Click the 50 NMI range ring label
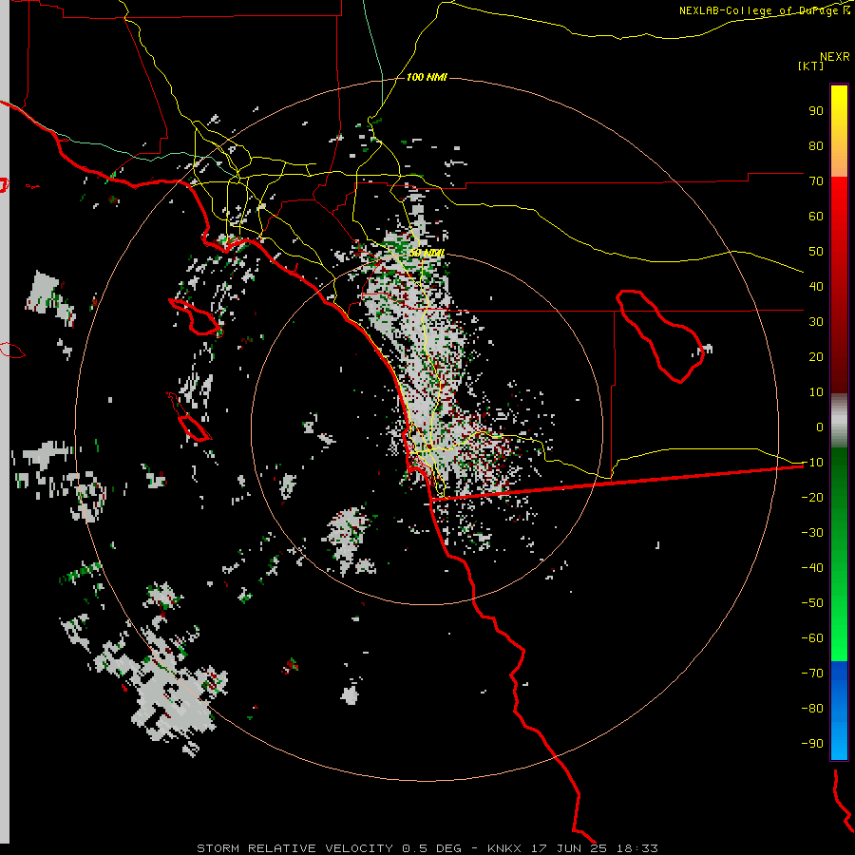This screenshot has height=855, width=855. [427, 253]
